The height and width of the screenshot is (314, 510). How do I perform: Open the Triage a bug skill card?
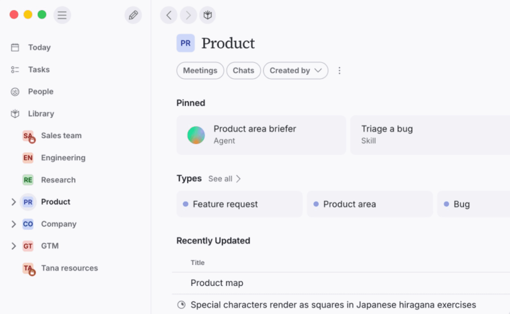(x=430, y=135)
